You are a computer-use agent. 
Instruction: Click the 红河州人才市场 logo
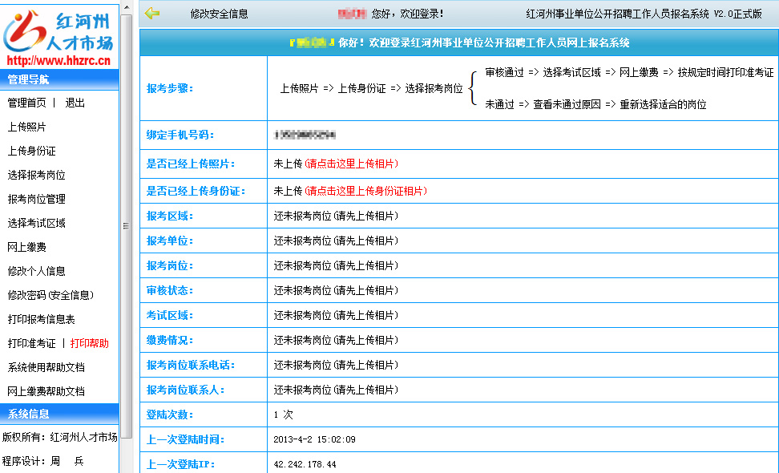click(x=59, y=34)
